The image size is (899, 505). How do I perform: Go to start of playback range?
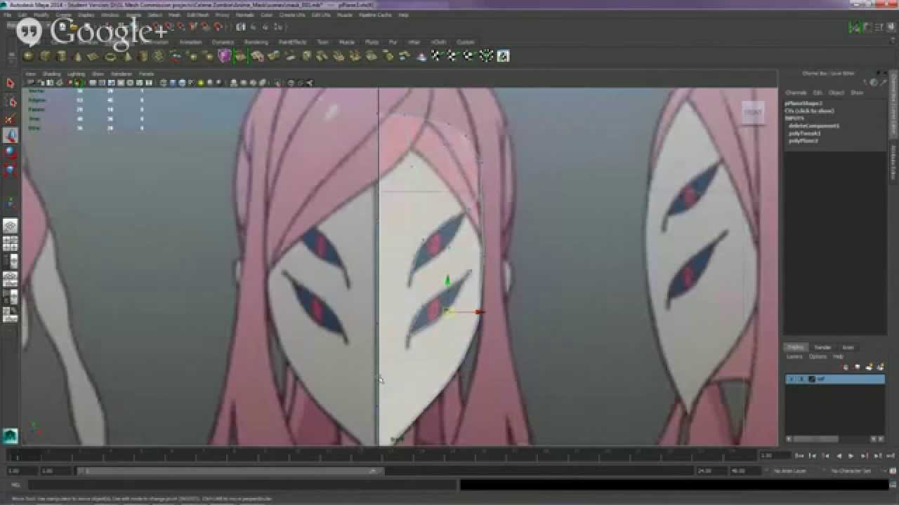(x=800, y=456)
